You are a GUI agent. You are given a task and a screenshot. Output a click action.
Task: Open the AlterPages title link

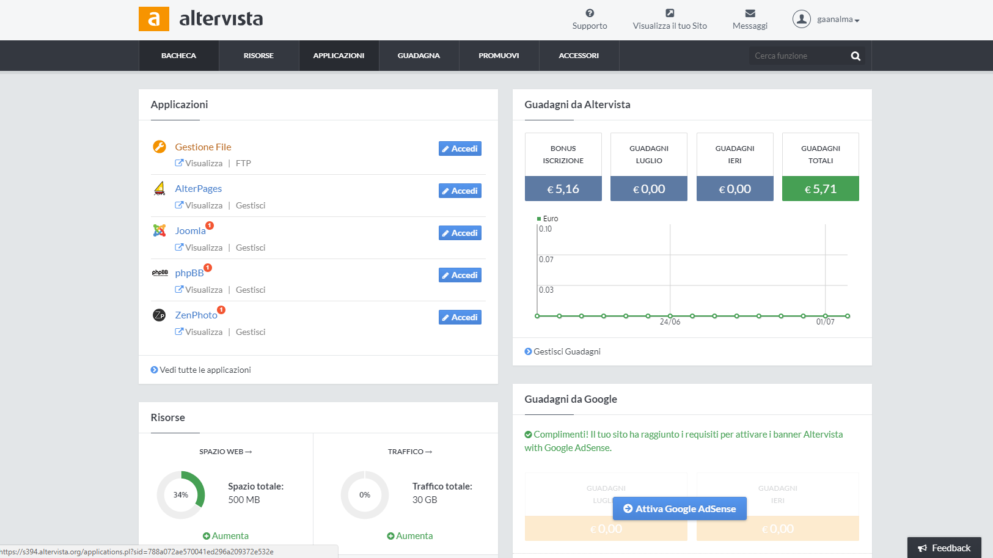coord(199,189)
